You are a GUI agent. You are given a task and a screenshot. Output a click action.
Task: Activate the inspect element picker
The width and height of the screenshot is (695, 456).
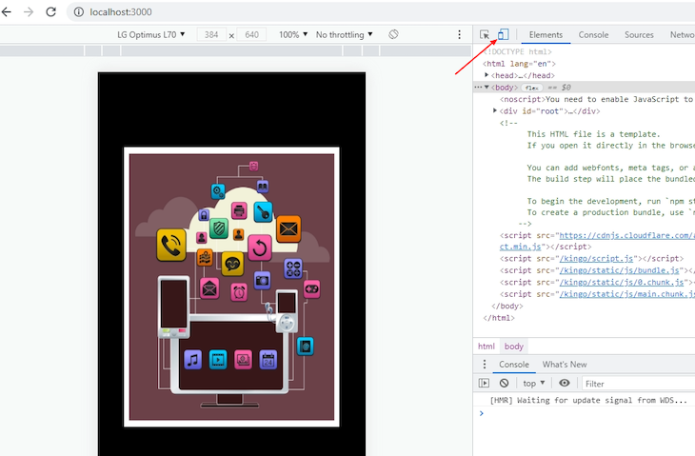pyautogui.click(x=485, y=34)
